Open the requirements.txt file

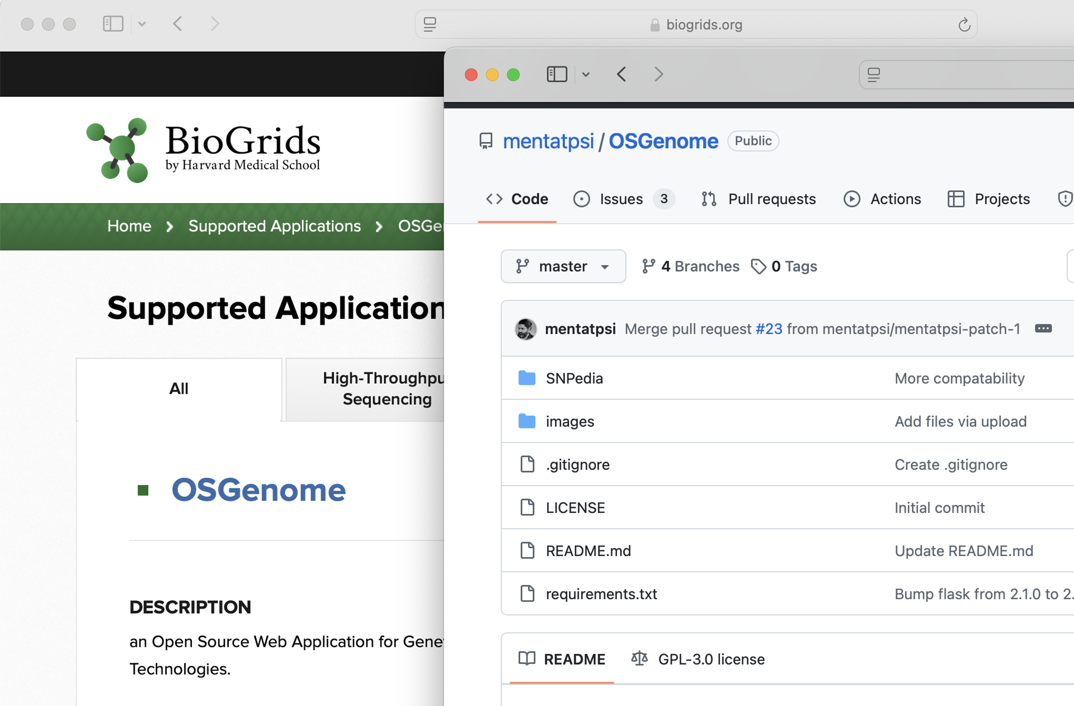point(601,594)
